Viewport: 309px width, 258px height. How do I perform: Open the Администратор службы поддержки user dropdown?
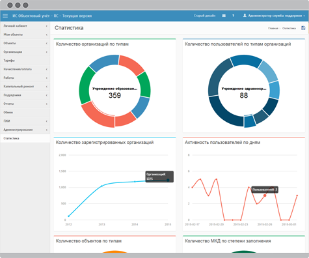[x=274, y=16]
